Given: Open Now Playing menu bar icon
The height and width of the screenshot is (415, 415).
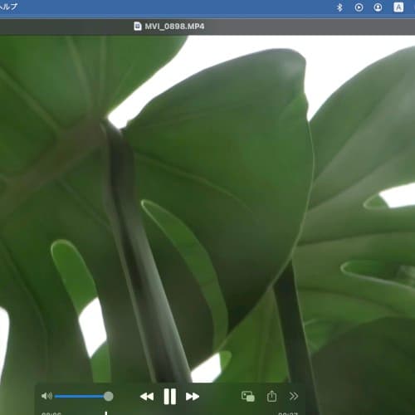Looking at the screenshot, I should click(359, 7).
